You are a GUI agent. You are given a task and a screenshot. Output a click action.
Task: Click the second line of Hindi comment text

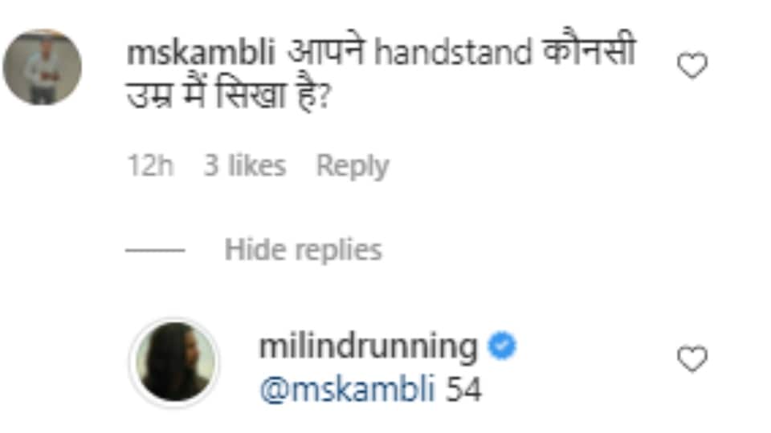click(228, 95)
